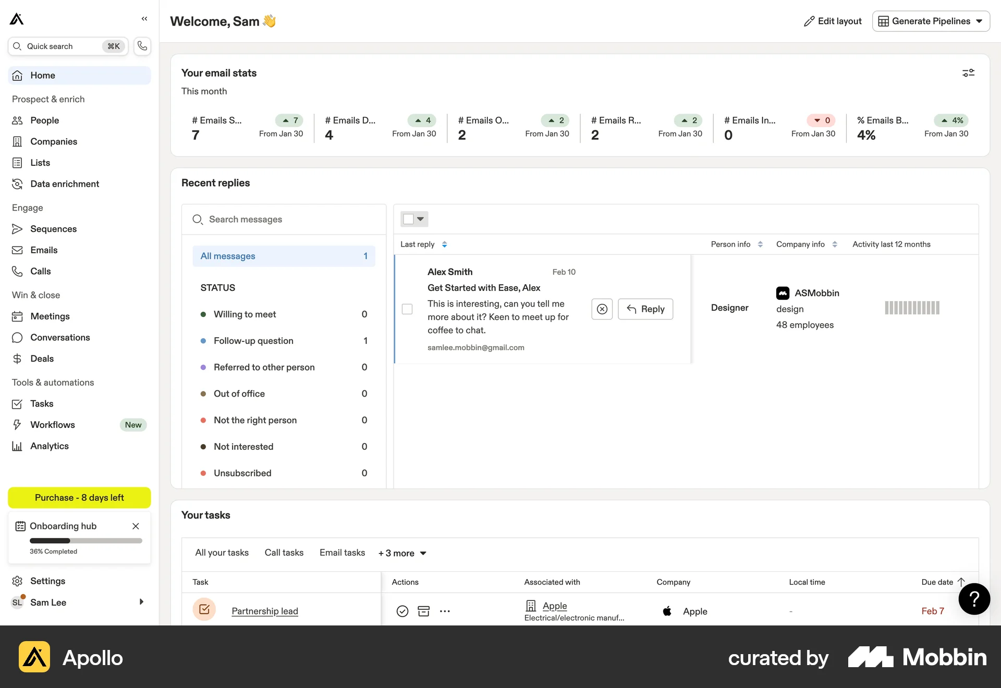The height and width of the screenshot is (688, 1001).
Task: Mark Partnership lead task complete
Action: [402, 611]
